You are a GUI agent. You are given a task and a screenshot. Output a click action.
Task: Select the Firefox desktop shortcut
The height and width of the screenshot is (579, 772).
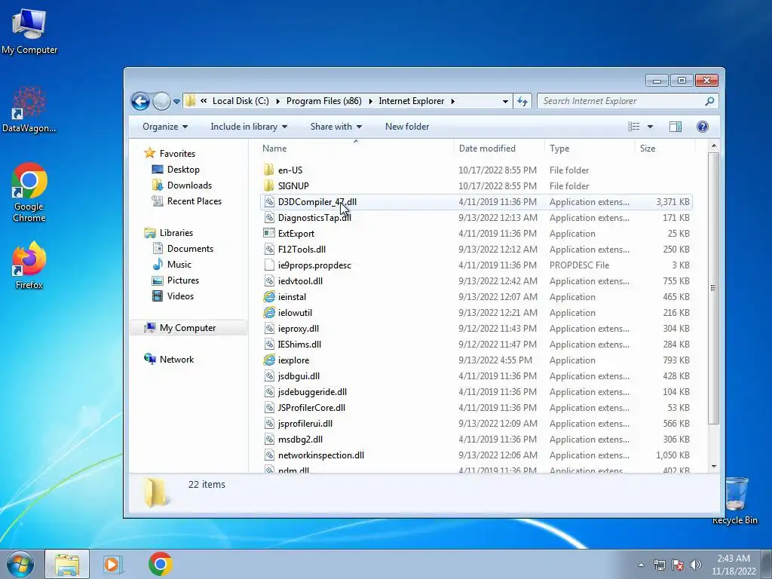pyautogui.click(x=29, y=265)
